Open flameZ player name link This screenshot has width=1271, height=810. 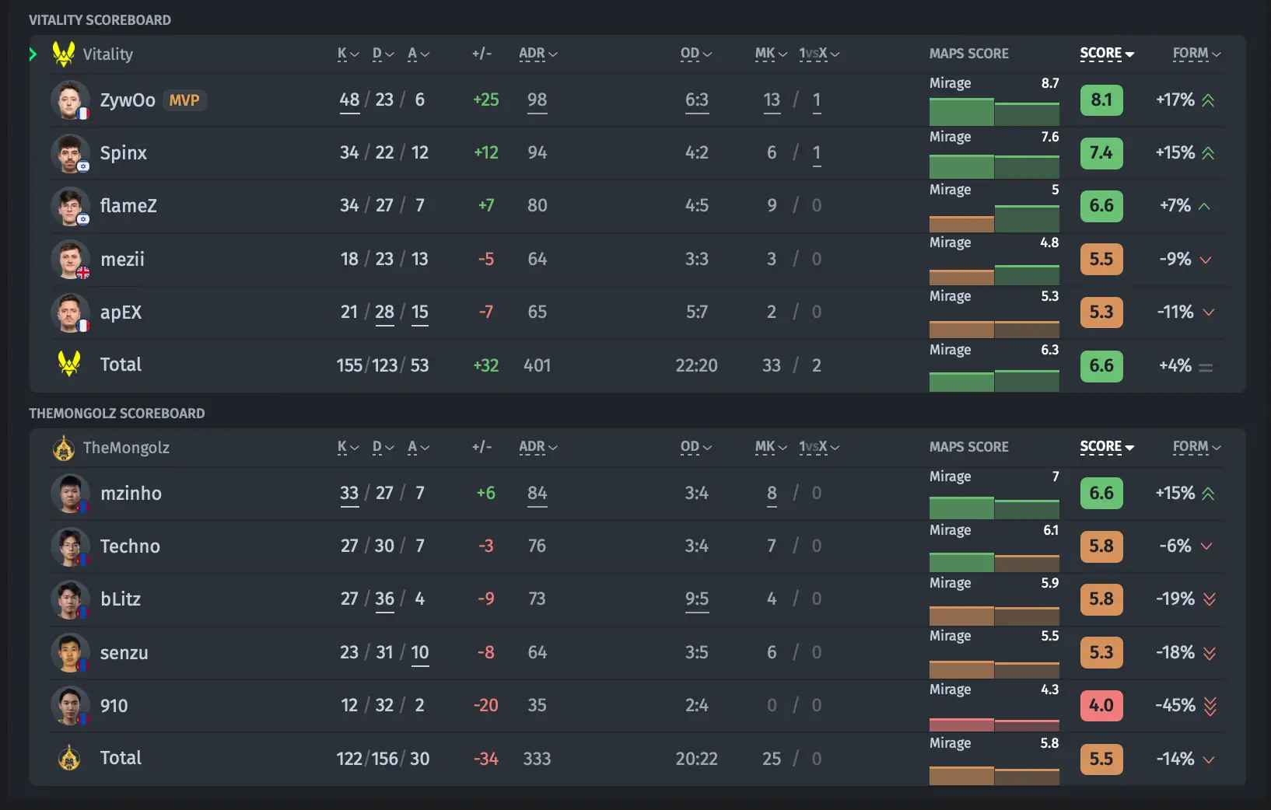tap(128, 206)
